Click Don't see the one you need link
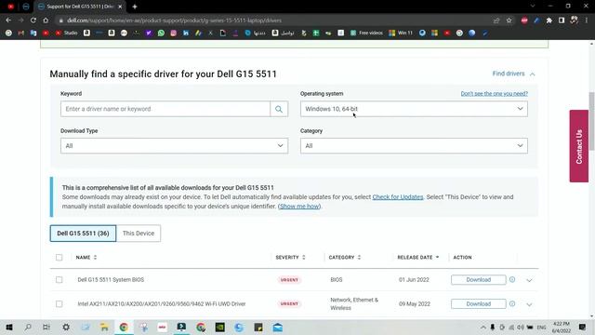 pyautogui.click(x=494, y=93)
